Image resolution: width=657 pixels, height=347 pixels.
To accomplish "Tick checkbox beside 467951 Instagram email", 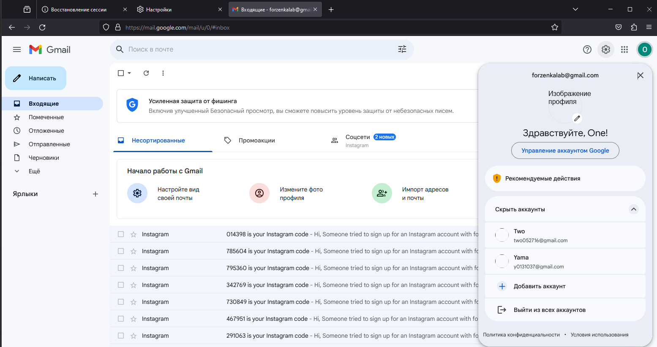I will click(121, 319).
